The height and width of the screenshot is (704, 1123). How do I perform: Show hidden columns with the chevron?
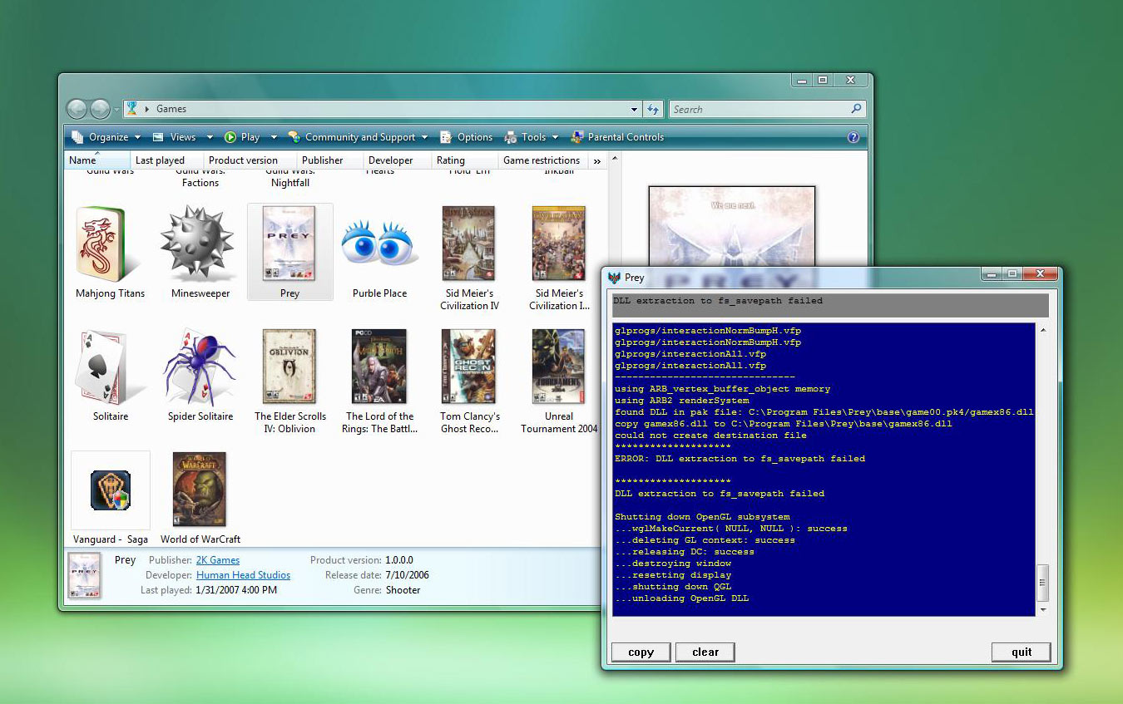click(596, 160)
